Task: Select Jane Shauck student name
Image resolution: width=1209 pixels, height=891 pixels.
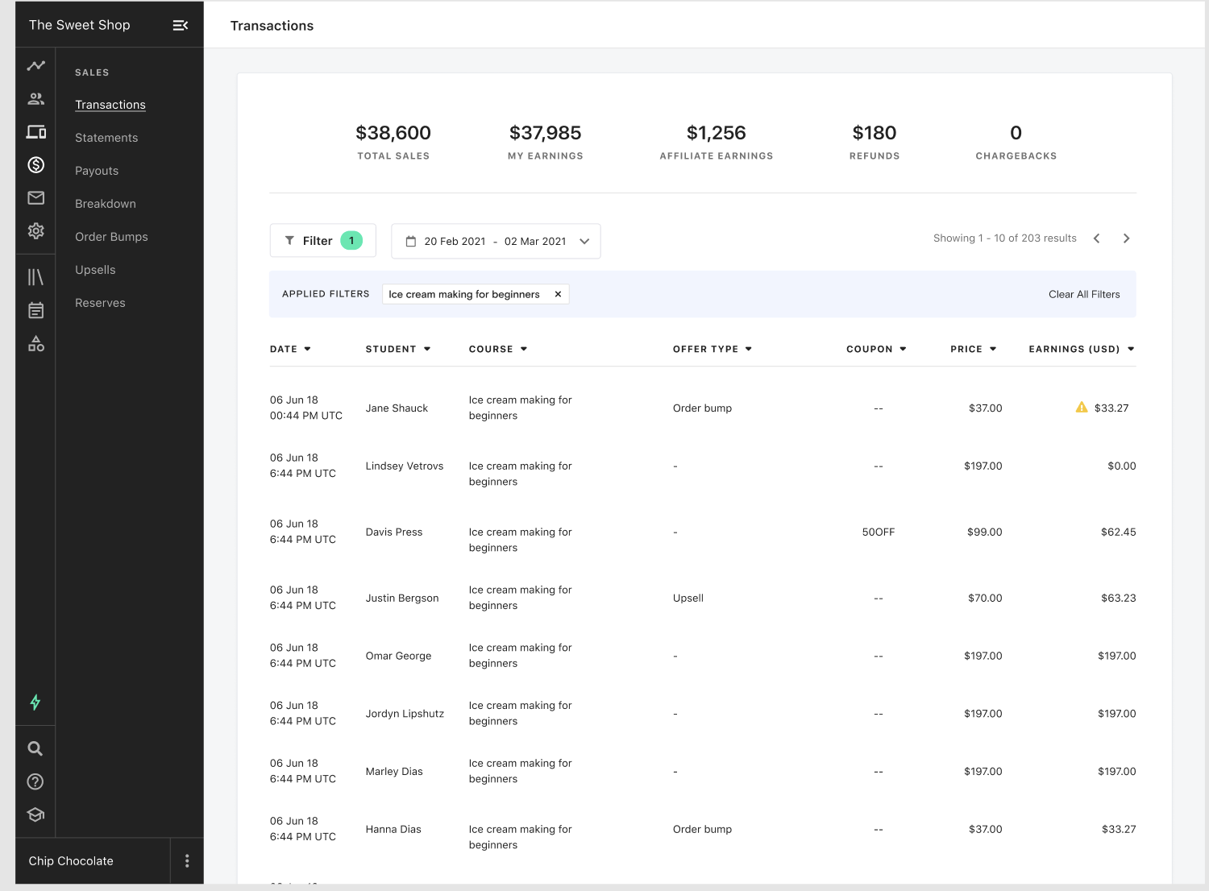Action: tap(397, 408)
